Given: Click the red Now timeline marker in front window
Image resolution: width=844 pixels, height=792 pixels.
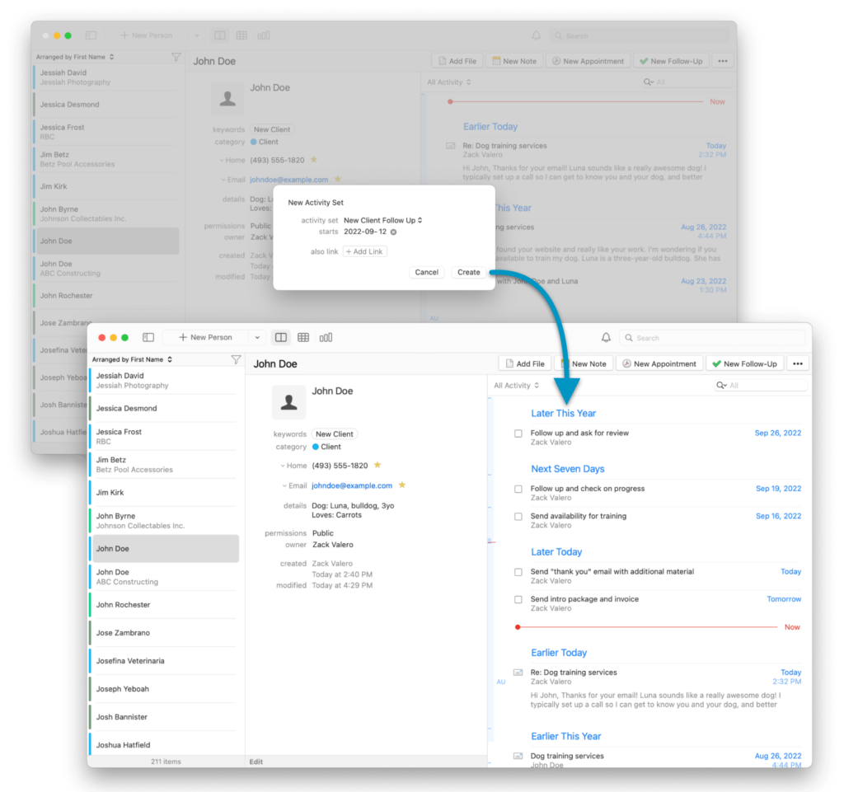Looking at the screenshot, I should (x=518, y=627).
